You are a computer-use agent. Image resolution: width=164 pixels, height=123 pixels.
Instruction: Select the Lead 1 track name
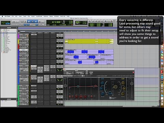coord(24,50)
